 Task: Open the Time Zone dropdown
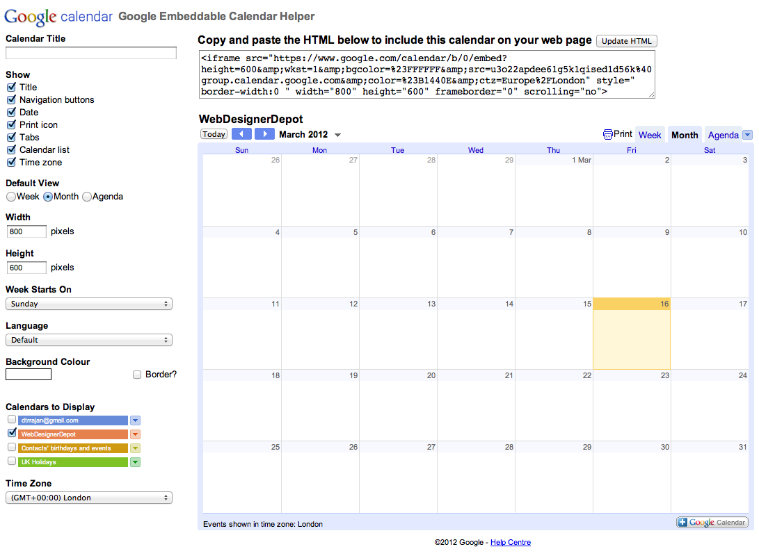(89, 498)
